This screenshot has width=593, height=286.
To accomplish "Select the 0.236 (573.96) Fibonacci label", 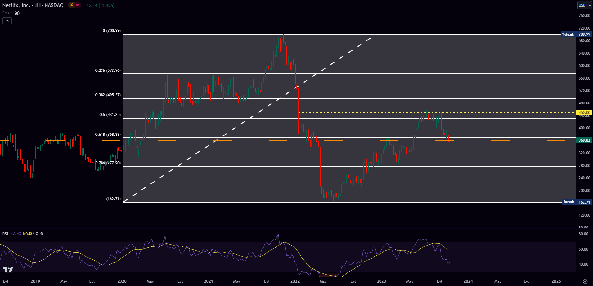I will 108,71.
